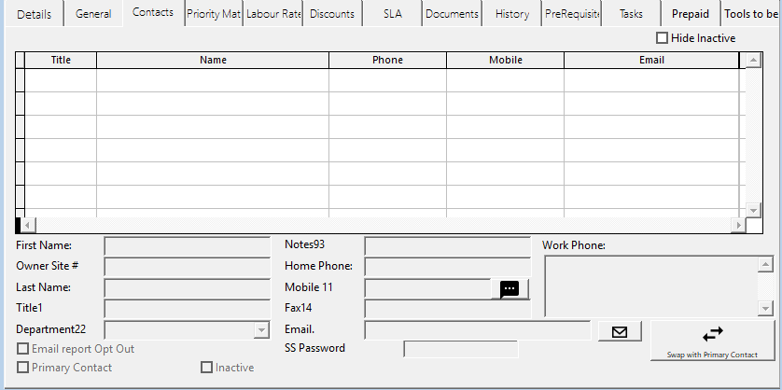Open the Department dropdown list
This screenshot has height=390, width=782.
pyautogui.click(x=260, y=330)
